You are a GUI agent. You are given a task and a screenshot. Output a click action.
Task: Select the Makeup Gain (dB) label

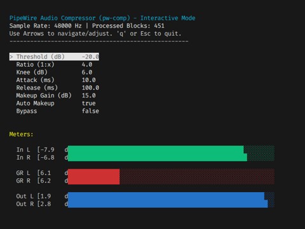click(x=44, y=95)
